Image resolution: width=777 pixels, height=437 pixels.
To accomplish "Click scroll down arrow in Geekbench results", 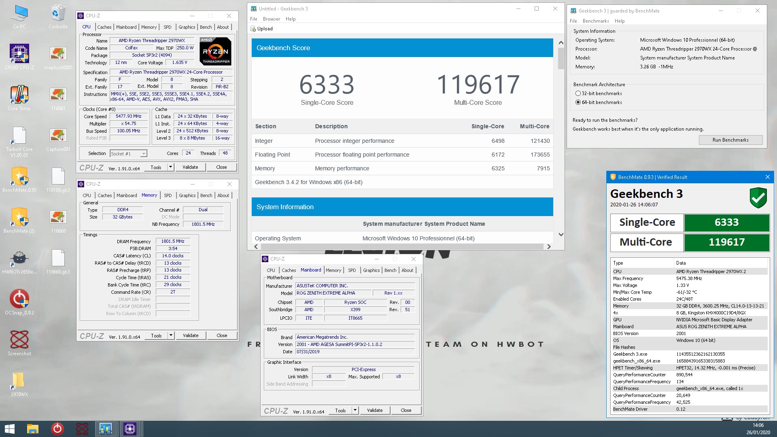I will [x=561, y=234].
